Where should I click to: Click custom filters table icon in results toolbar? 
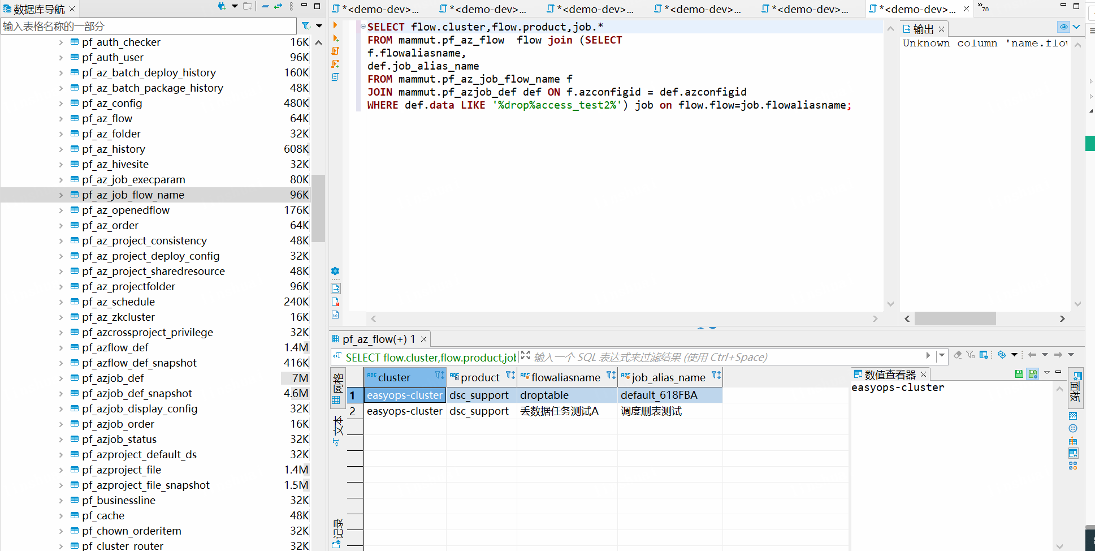click(x=984, y=355)
